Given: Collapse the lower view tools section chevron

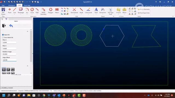Looking at the screenshot, I should click(27, 66).
